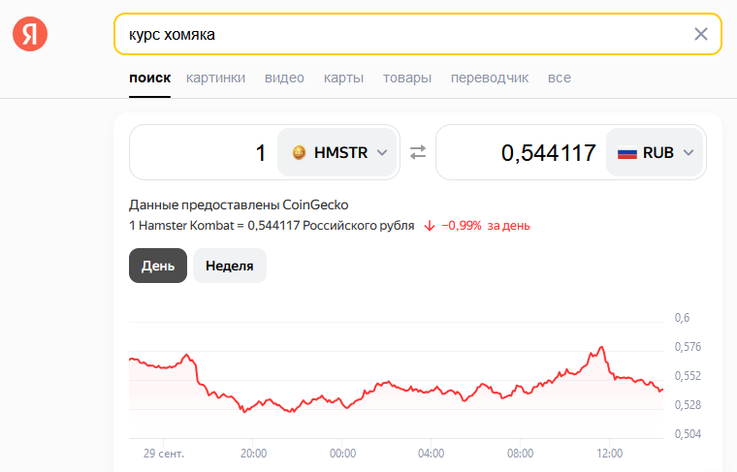
Task: Edit the HMSTR amount field showing 1
Action: coord(203,152)
